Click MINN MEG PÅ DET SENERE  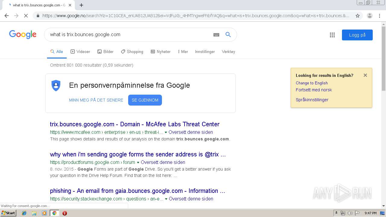pyautogui.click(x=96, y=100)
